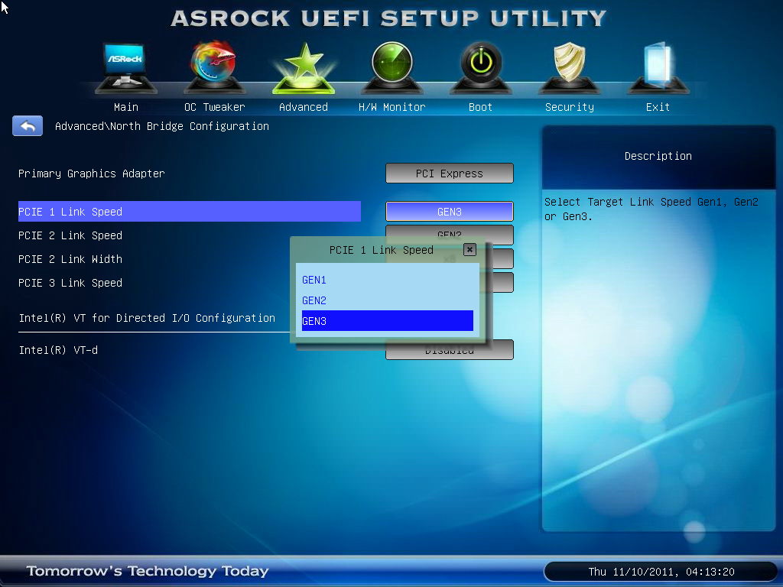
Task: Close the PCIE 1 Link Speed popup
Action: pyautogui.click(x=469, y=250)
